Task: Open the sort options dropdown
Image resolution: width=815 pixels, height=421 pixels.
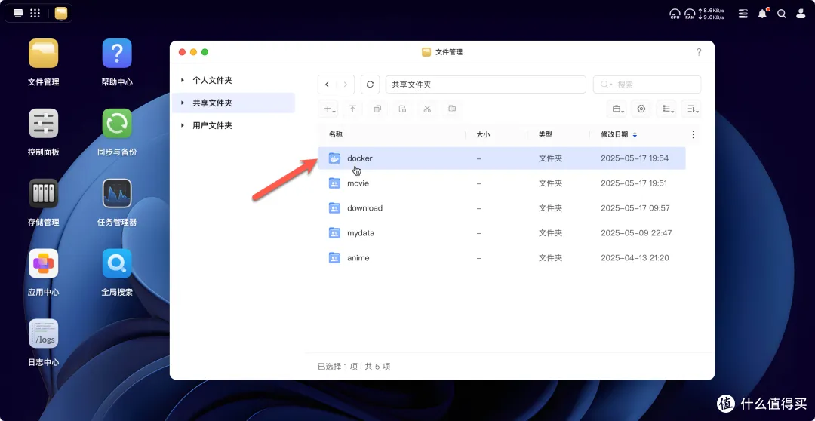Action: point(691,109)
